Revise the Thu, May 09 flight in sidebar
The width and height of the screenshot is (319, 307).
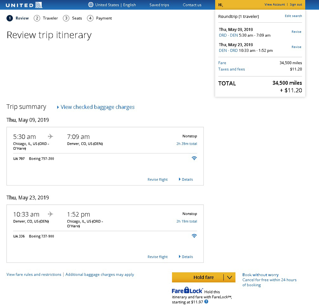click(x=296, y=32)
